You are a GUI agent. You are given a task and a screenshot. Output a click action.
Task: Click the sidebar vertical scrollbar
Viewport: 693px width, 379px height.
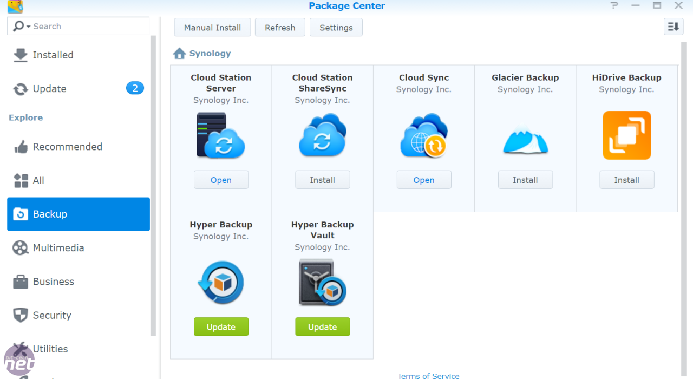(x=153, y=186)
